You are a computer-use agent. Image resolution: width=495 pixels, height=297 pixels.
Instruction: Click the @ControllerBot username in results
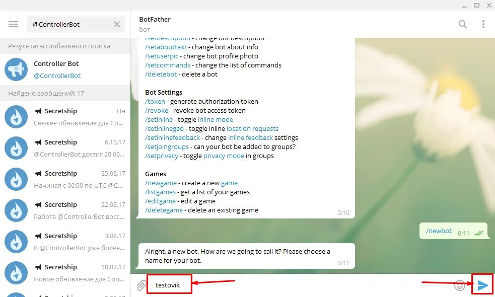pos(57,76)
